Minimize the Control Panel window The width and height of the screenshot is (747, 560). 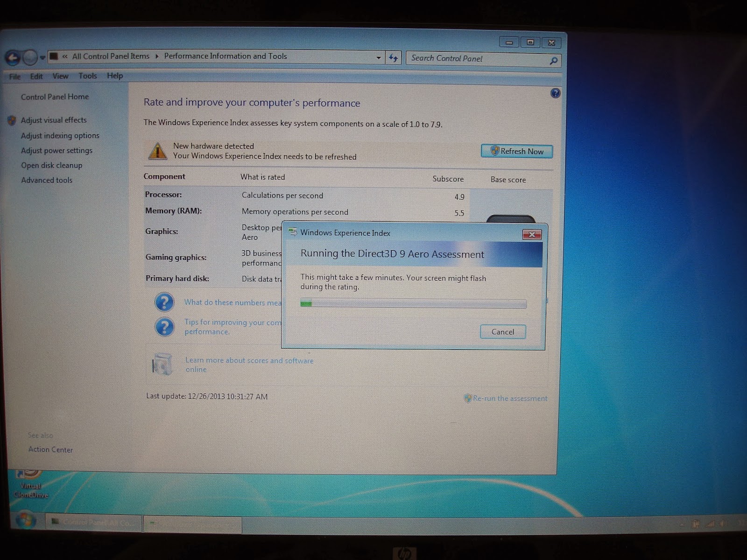tap(509, 42)
